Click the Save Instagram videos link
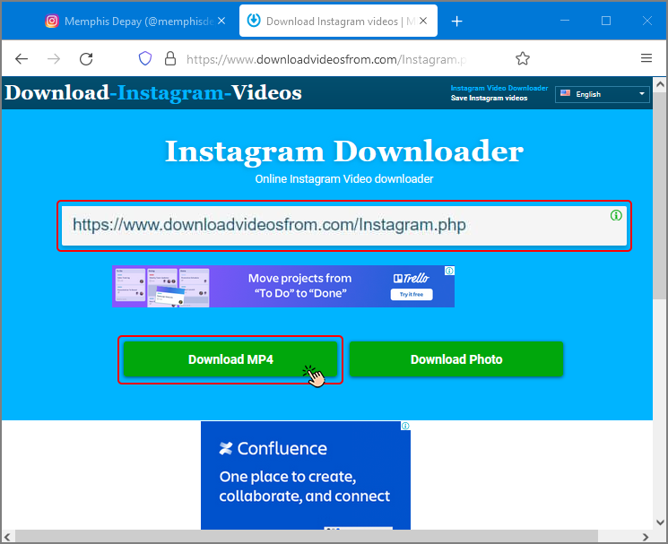 (489, 98)
